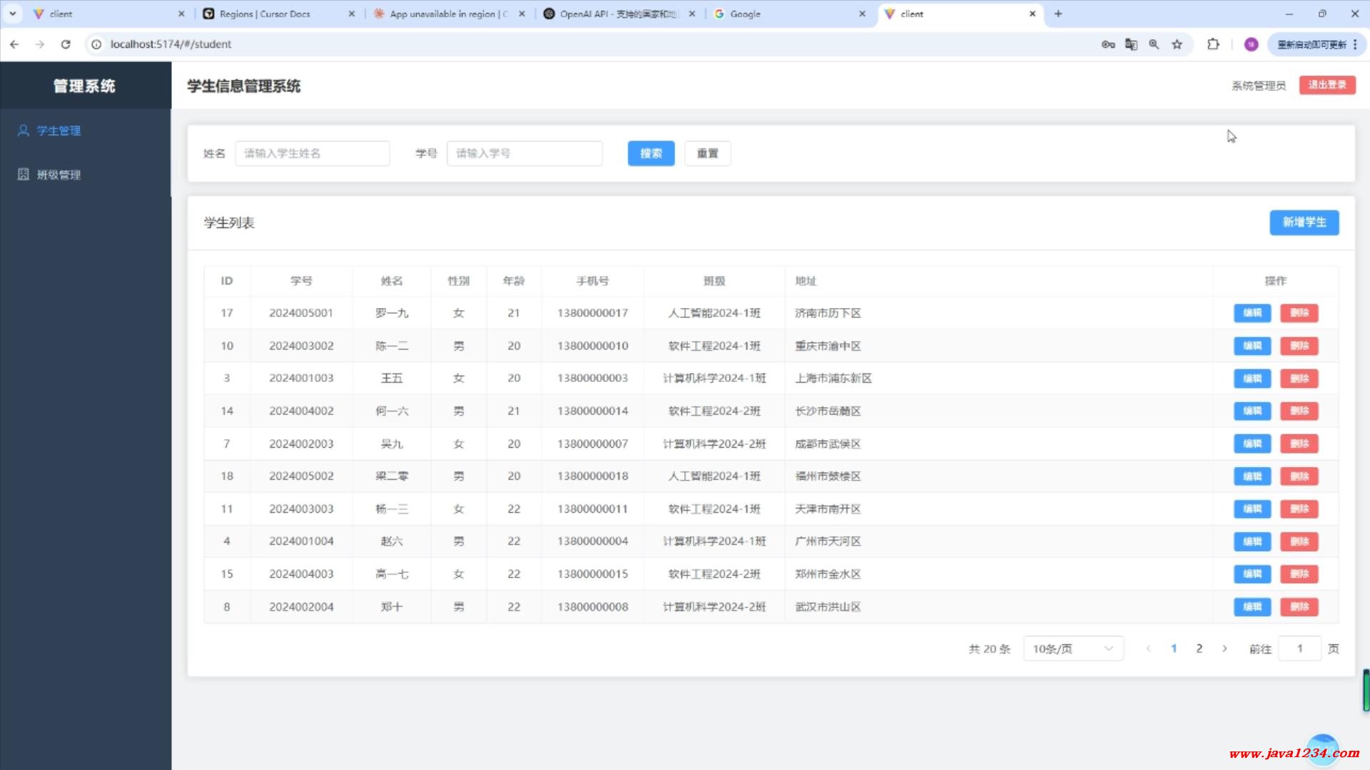Click the translate page icon in the address bar
The height and width of the screenshot is (770, 1370).
coord(1131,44)
